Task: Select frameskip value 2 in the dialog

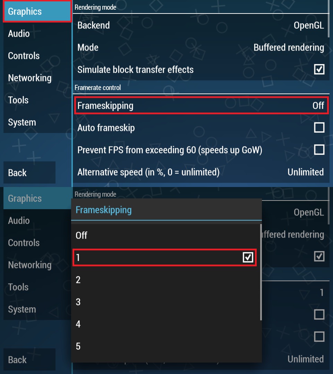Action: click(x=165, y=280)
